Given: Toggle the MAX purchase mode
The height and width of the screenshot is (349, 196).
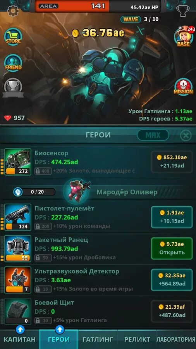Looking at the screenshot, I should click(x=153, y=135).
